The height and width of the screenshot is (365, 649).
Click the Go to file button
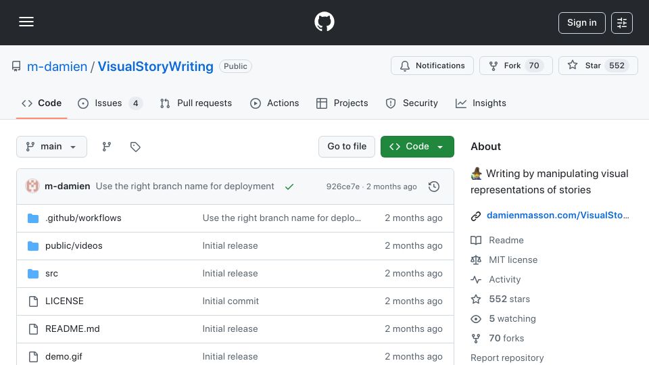pos(347,147)
